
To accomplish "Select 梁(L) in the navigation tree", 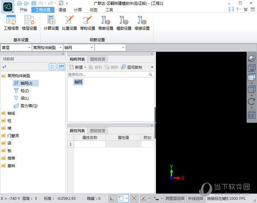I will tap(21, 98).
